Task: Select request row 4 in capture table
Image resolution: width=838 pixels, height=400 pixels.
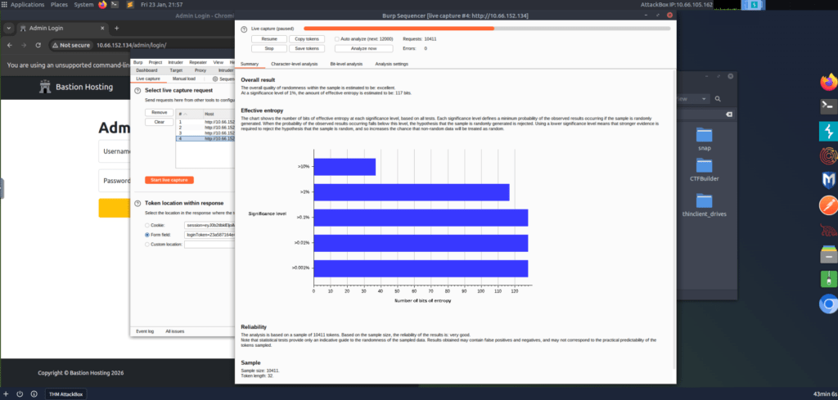Action: tap(205, 138)
